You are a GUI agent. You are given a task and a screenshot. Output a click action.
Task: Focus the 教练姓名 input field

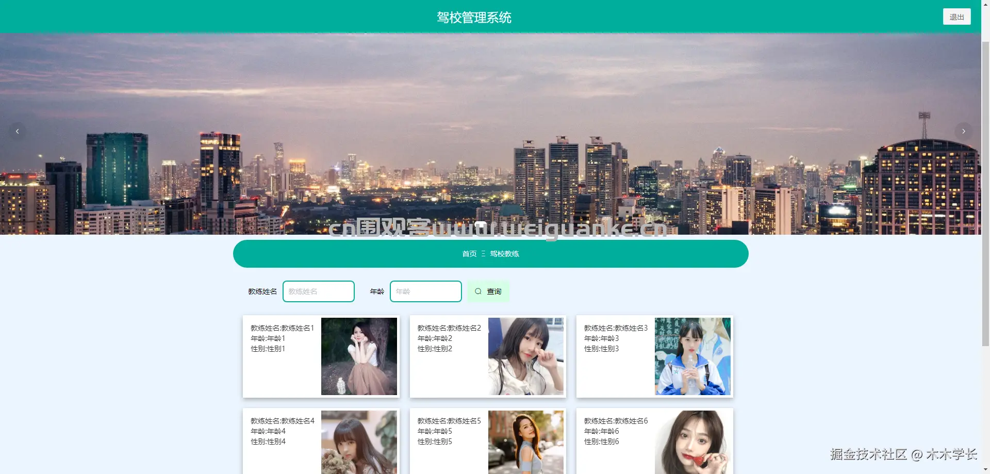319,291
